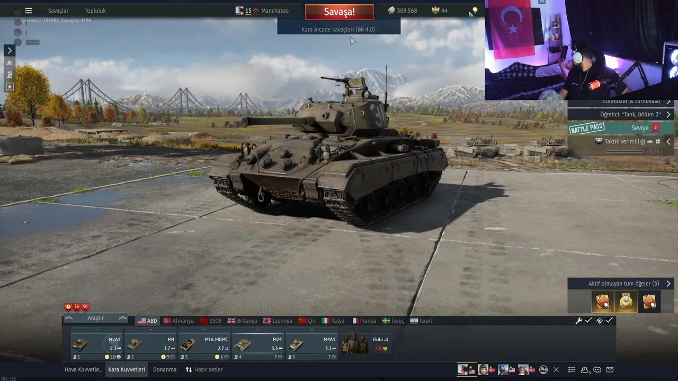Click the red clock bonus icon
Image resolution: width=678 pixels, height=381 pixels.
point(68,307)
